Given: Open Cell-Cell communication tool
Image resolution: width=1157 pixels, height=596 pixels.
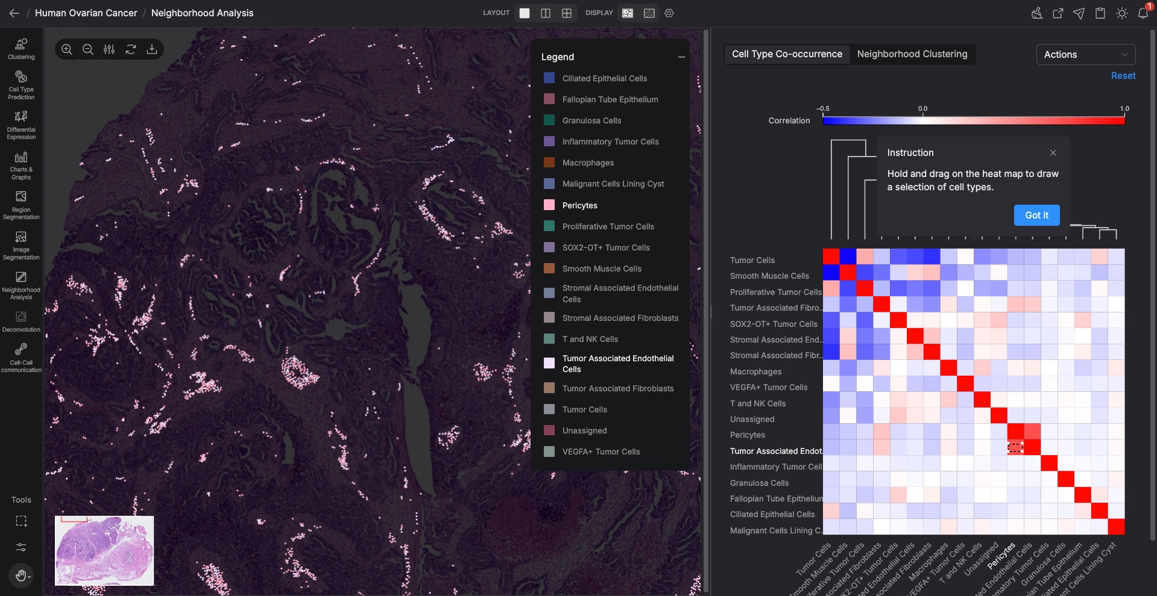Looking at the screenshot, I should tap(21, 358).
